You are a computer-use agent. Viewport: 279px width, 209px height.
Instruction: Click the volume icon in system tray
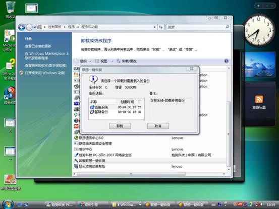pos(262,204)
